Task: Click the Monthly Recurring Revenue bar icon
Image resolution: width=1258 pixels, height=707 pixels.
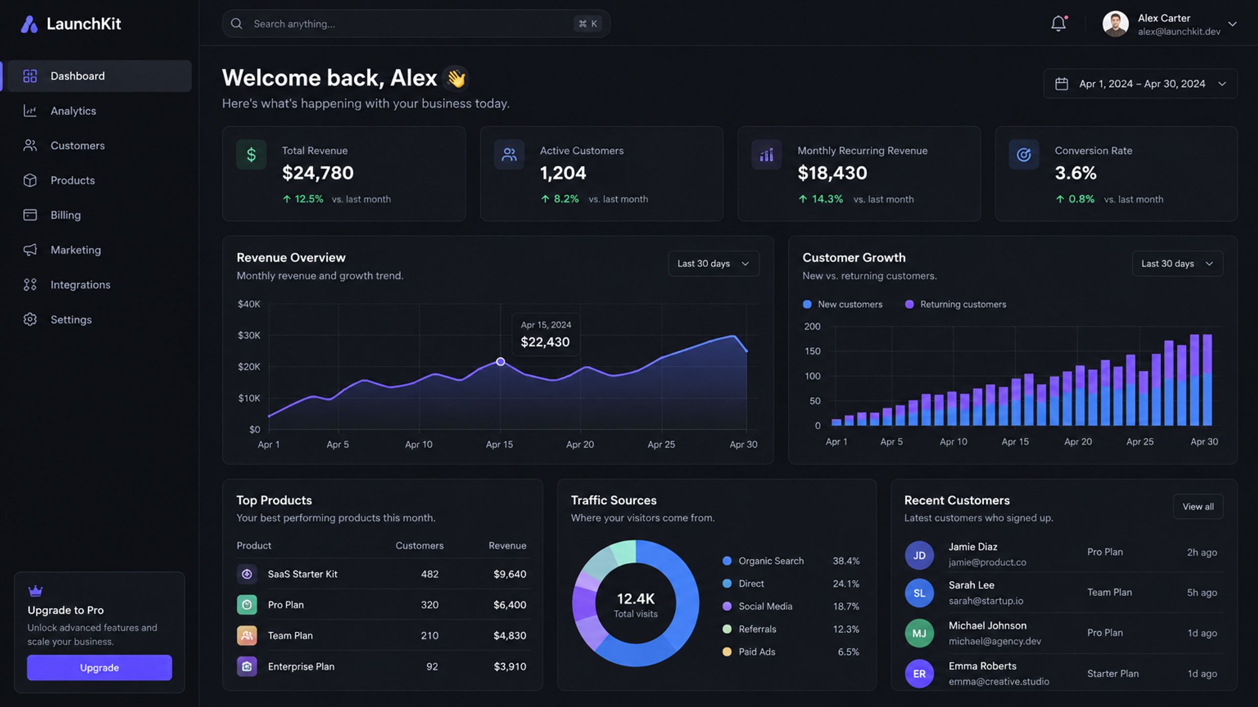Action: [767, 155]
